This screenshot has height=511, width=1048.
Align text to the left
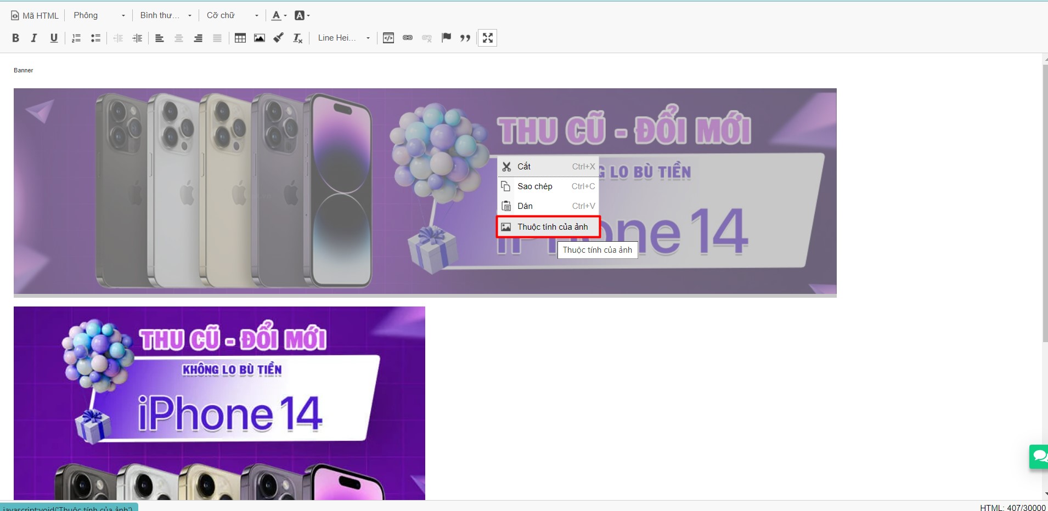[x=160, y=38]
